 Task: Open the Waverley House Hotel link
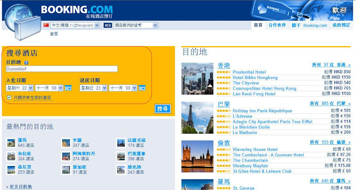(255, 150)
